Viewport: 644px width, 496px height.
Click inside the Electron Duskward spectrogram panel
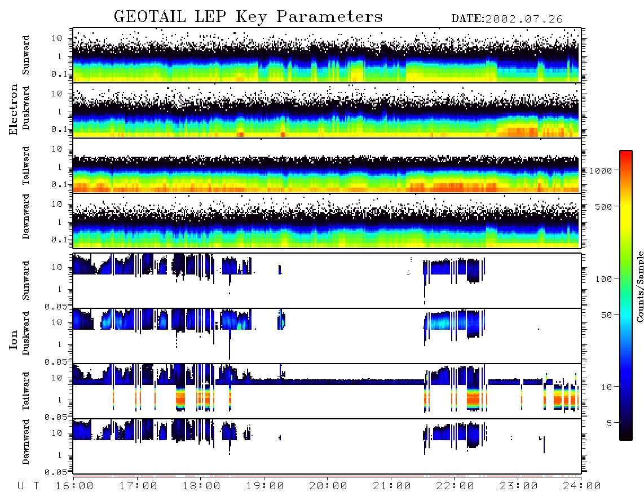(x=327, y=110)
